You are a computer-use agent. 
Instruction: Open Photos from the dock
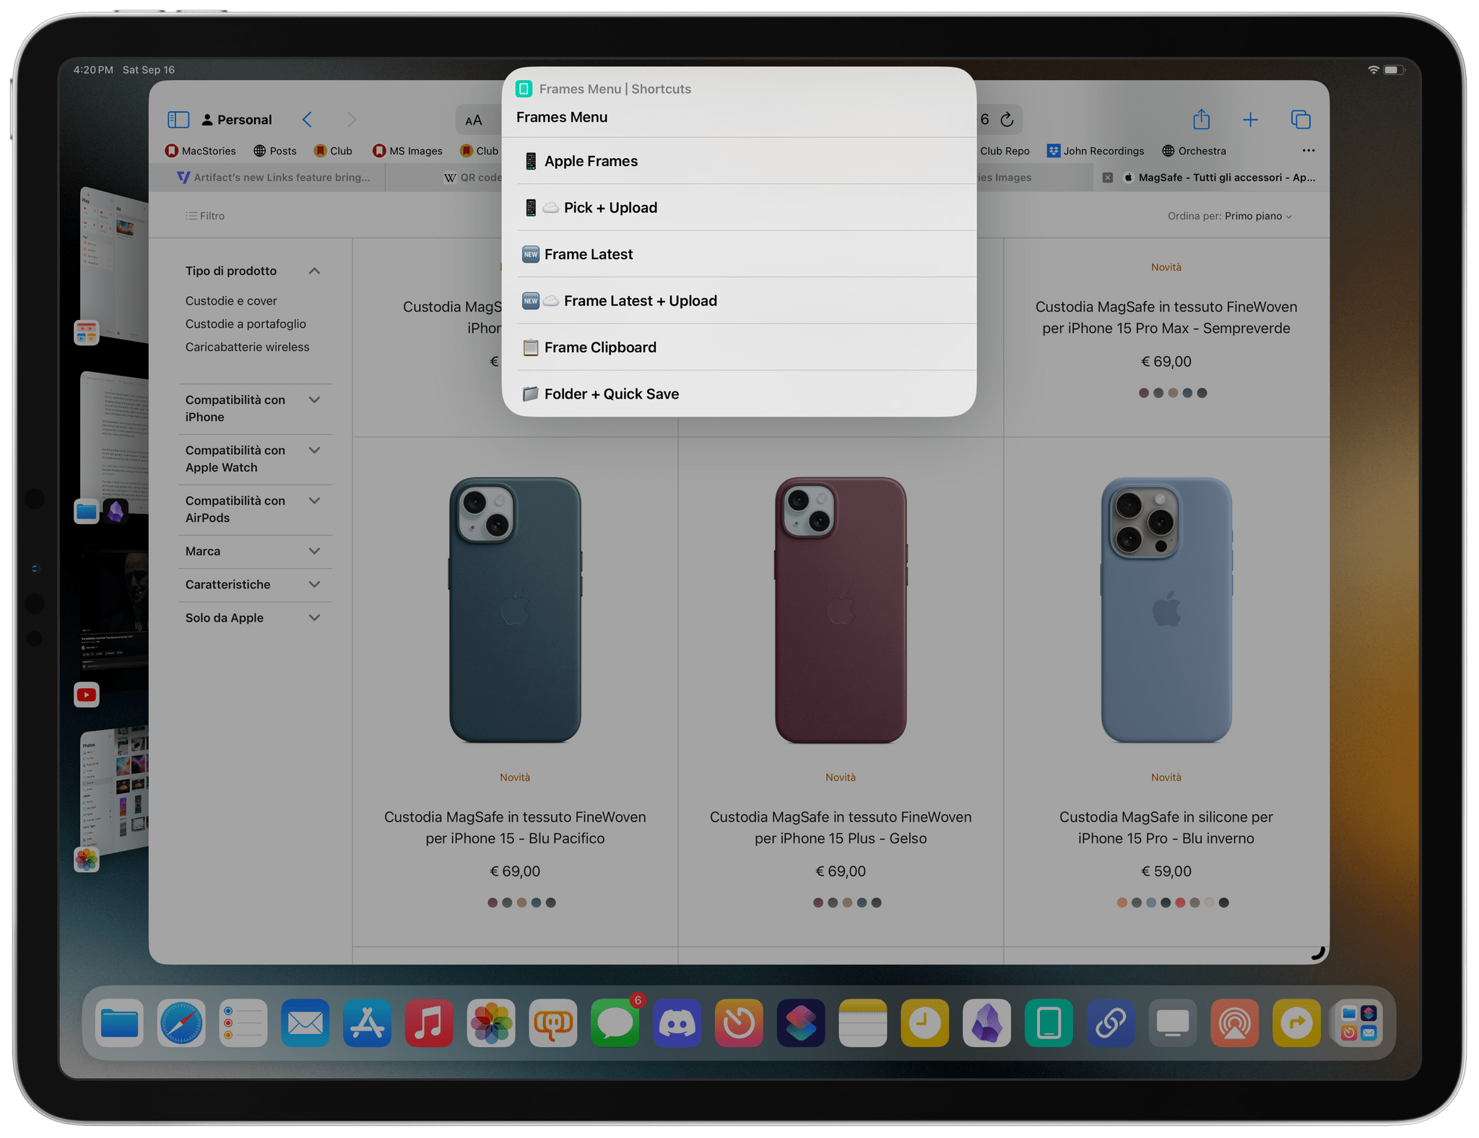pos(491,1022)
